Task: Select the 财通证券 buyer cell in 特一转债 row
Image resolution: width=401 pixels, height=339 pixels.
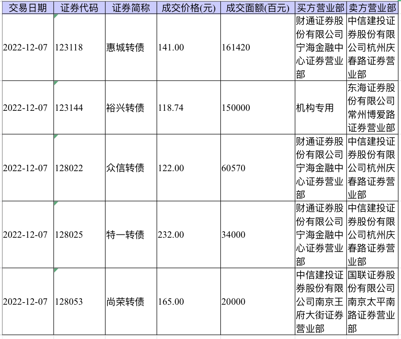Action: click(321, 234)
